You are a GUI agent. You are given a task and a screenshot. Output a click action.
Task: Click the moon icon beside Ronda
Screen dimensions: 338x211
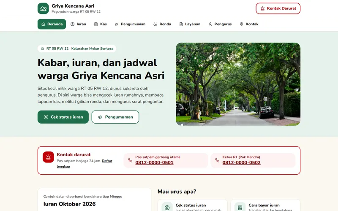click(155, 24)
